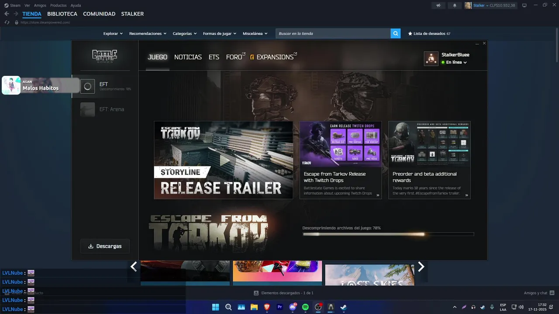Go forward in Steam navigation
The height and width of the screenshot is (314, 559).
[16, 14]
